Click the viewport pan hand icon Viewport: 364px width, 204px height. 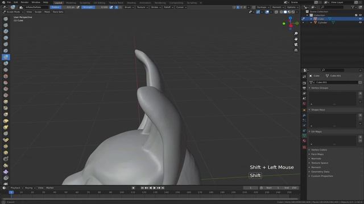tap(296, 39)
